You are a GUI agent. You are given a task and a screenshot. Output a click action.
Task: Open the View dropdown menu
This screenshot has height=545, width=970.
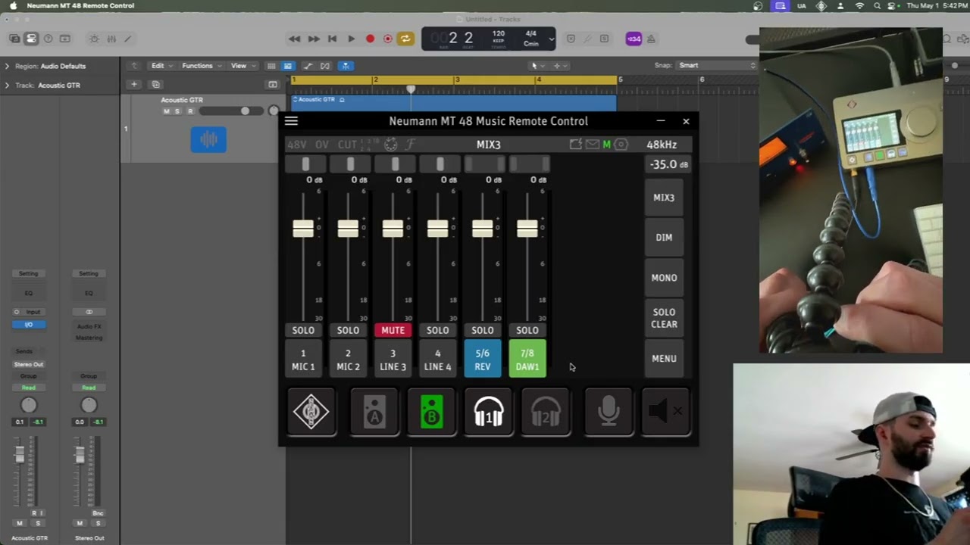(x=242, y=66)
